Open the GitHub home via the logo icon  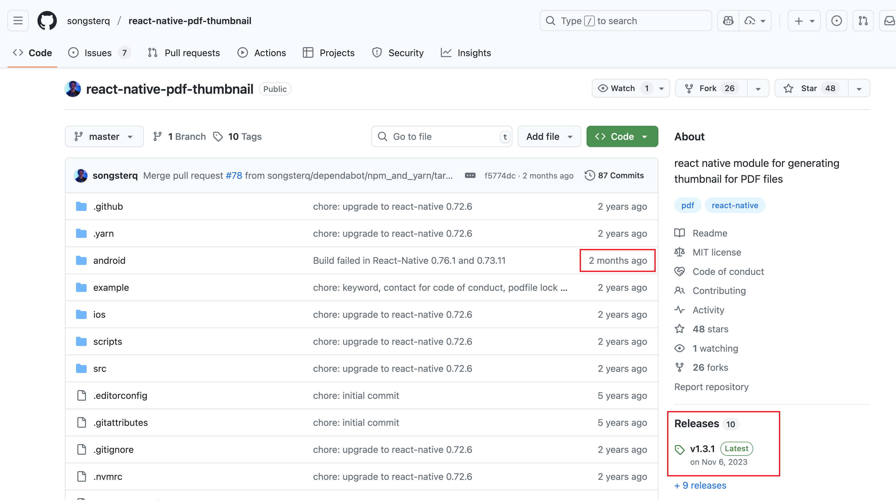pos(47,20)
